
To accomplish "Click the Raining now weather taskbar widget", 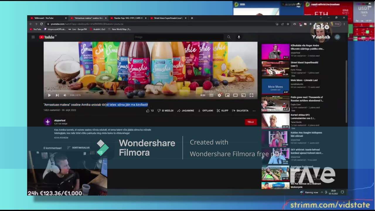I will pos(309,193).
